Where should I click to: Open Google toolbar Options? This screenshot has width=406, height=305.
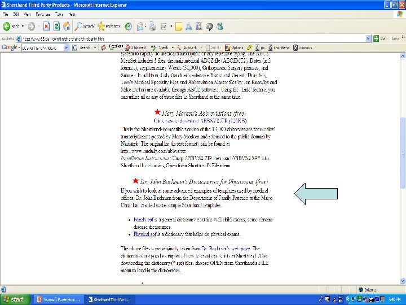234,47
